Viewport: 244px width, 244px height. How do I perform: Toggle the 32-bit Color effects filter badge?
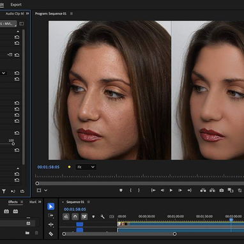15,211
